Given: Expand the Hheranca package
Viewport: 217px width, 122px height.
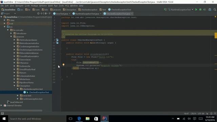Looking at the screenshot, I should click(15, 63).
